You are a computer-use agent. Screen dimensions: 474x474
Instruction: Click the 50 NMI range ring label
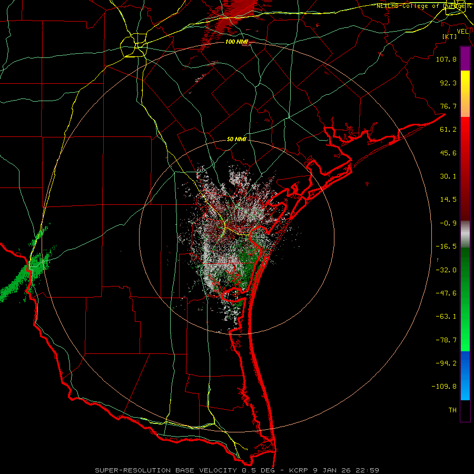coord(236,139)
